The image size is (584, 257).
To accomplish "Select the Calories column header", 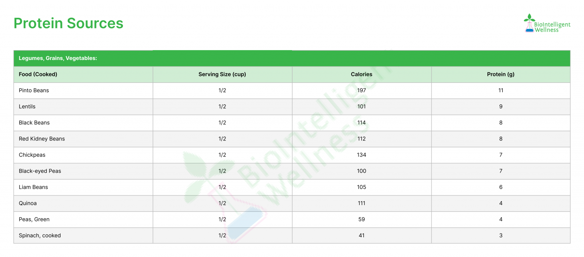I will point(361,74).
